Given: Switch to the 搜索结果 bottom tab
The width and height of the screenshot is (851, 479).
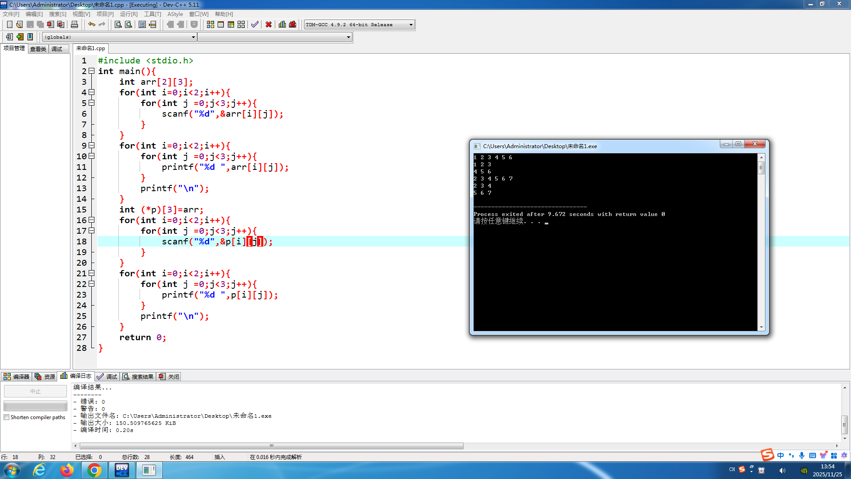Looking at the screenshot, I should point(138,377).
